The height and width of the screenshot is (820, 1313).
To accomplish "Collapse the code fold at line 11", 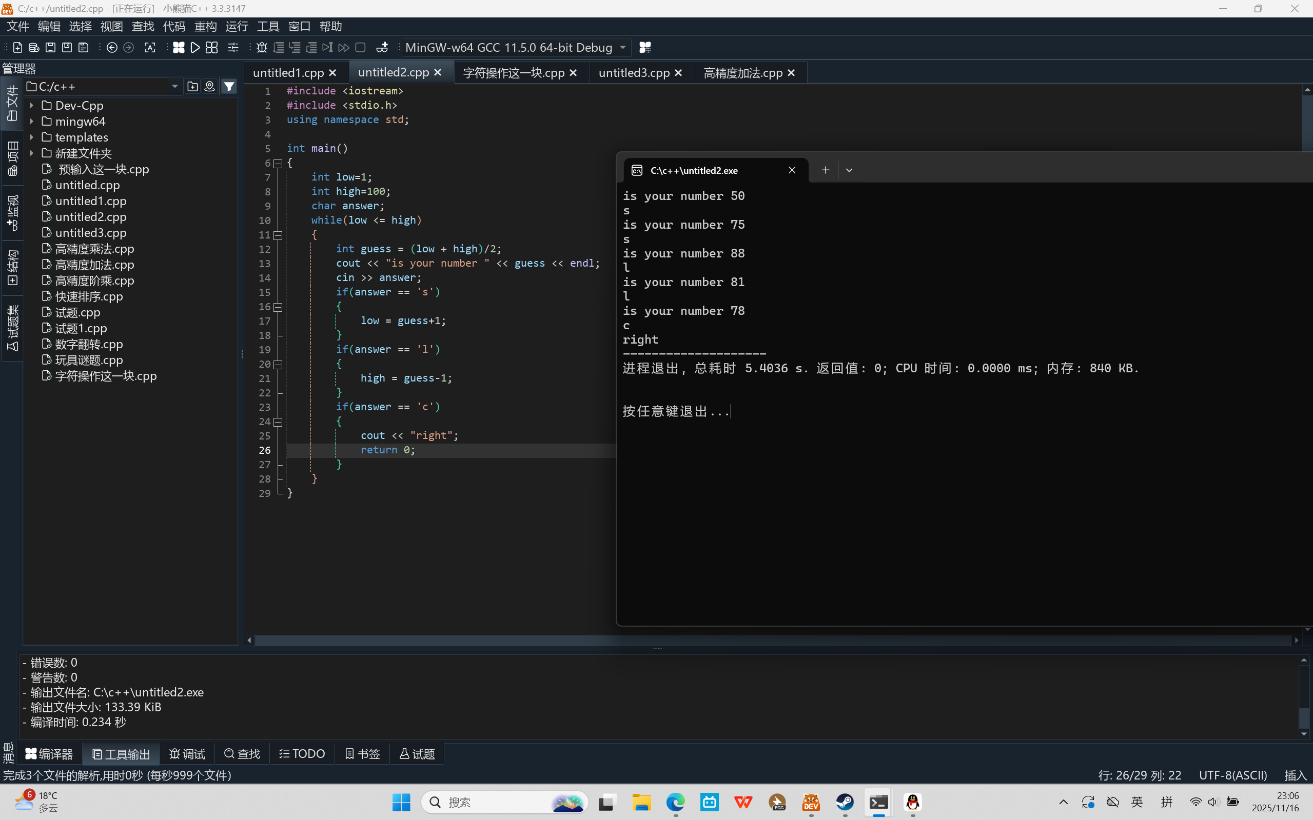I will click(278, 235).
